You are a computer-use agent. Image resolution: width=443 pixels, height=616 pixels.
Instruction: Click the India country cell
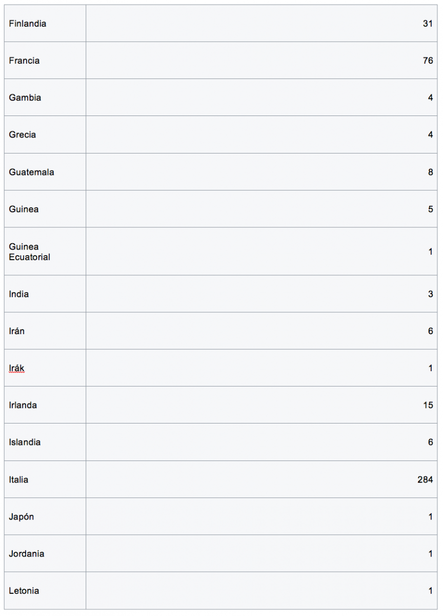click(x=19, y=294)
